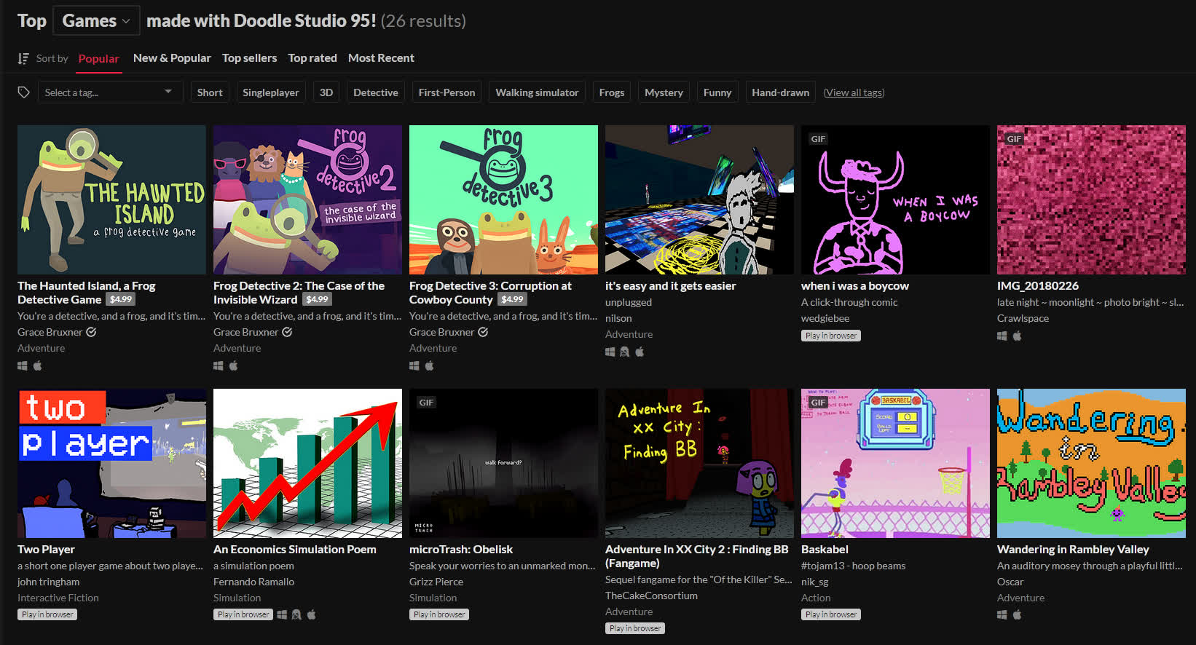Click the verified badge under Frog Detective 3
Viewport: 1196px width, 645px height.
(483, 332)
